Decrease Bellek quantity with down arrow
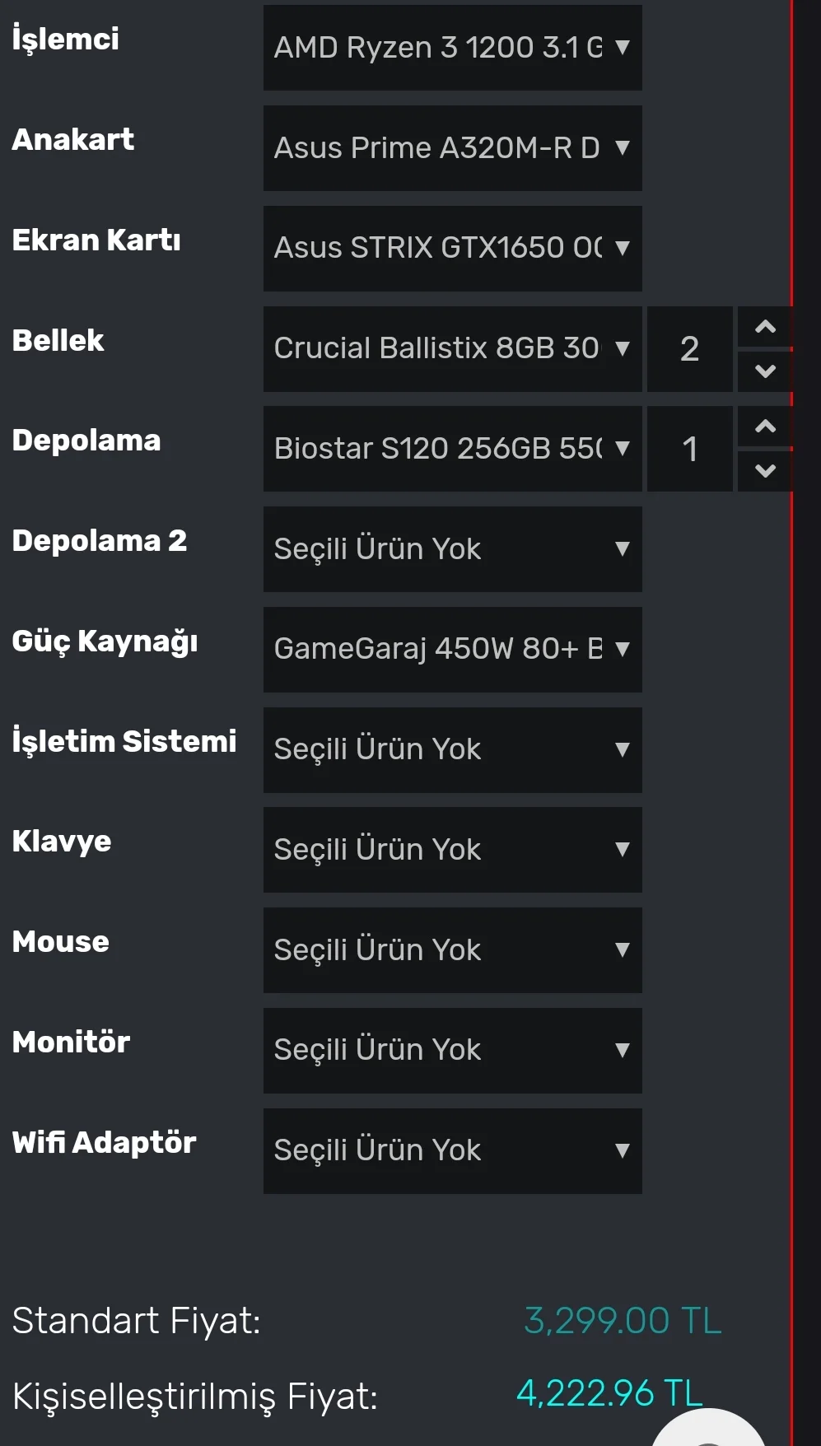Screen dimensions: 821x1446 click(x=765, y=371)
